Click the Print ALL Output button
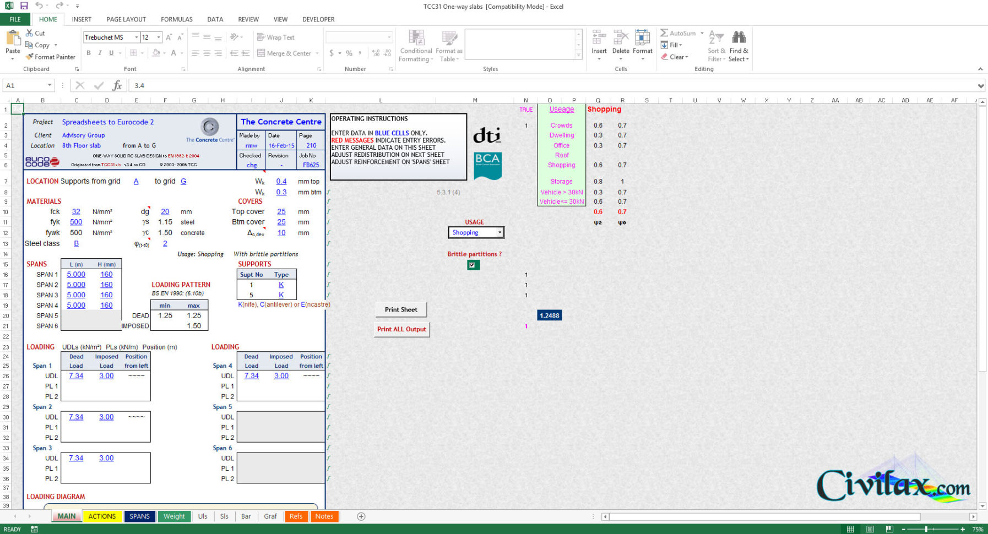 [401, 329]
